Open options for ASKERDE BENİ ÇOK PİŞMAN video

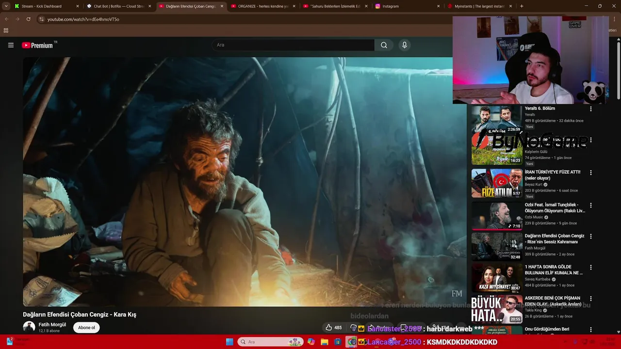[590, 299]
